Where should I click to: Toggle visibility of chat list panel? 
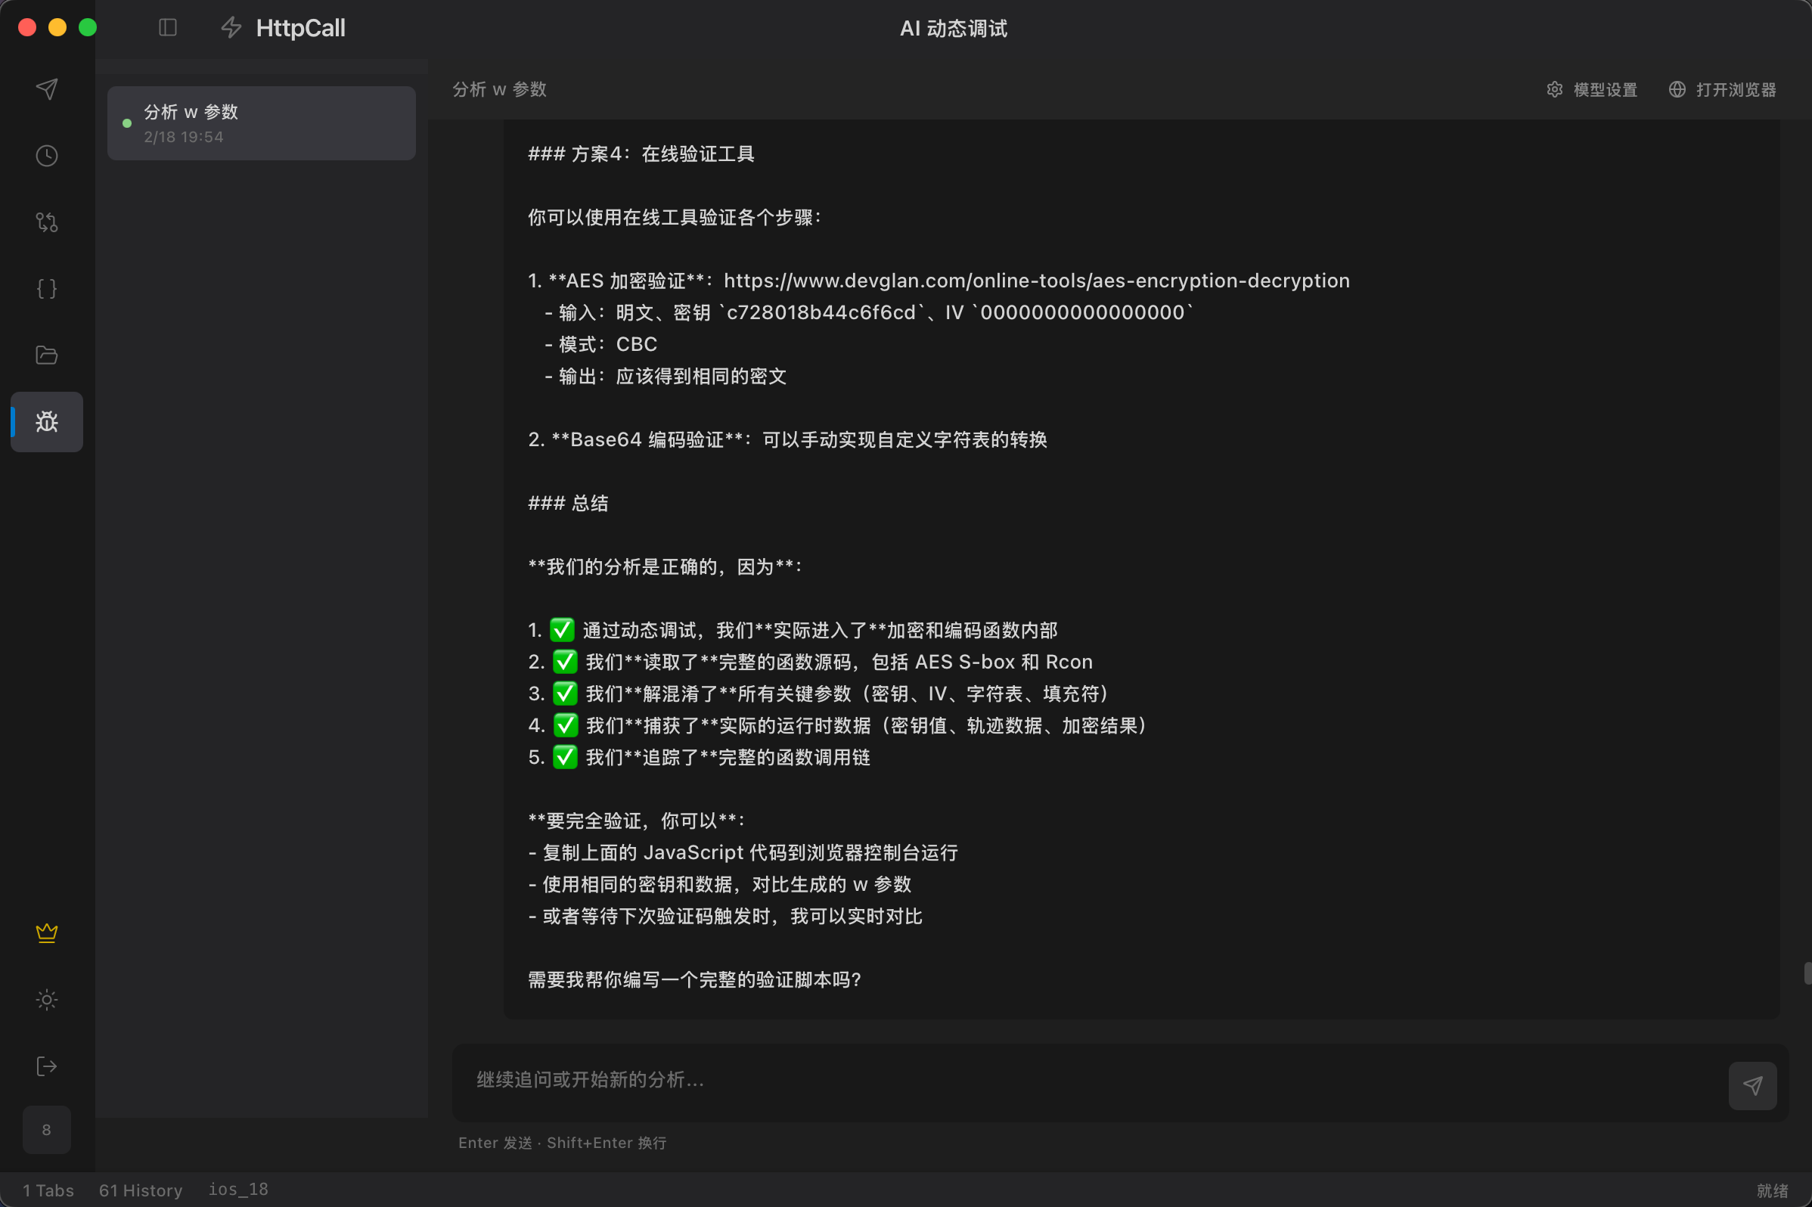click(167, 27)
